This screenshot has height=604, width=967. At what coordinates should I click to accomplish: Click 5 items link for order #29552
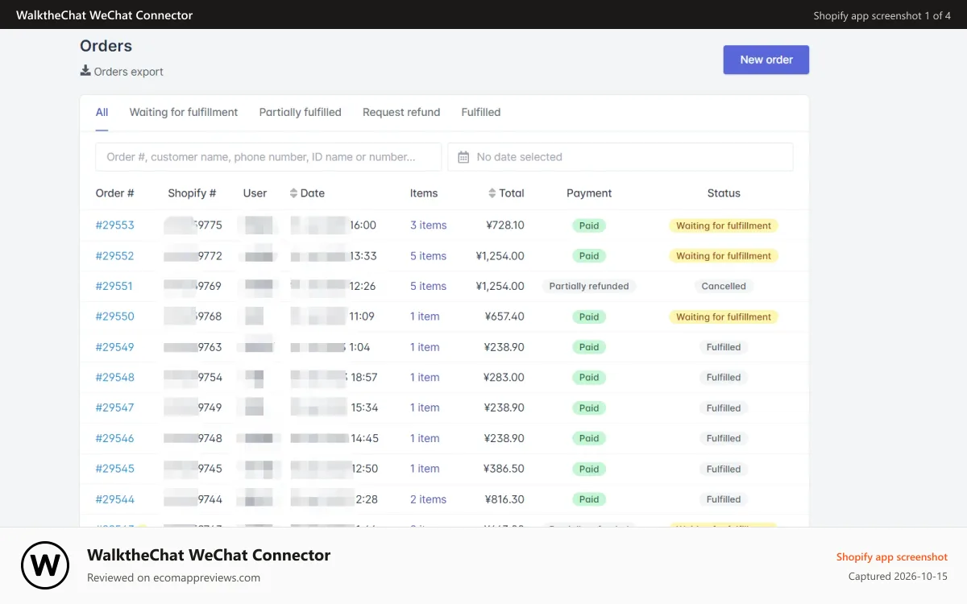point(428,256)
